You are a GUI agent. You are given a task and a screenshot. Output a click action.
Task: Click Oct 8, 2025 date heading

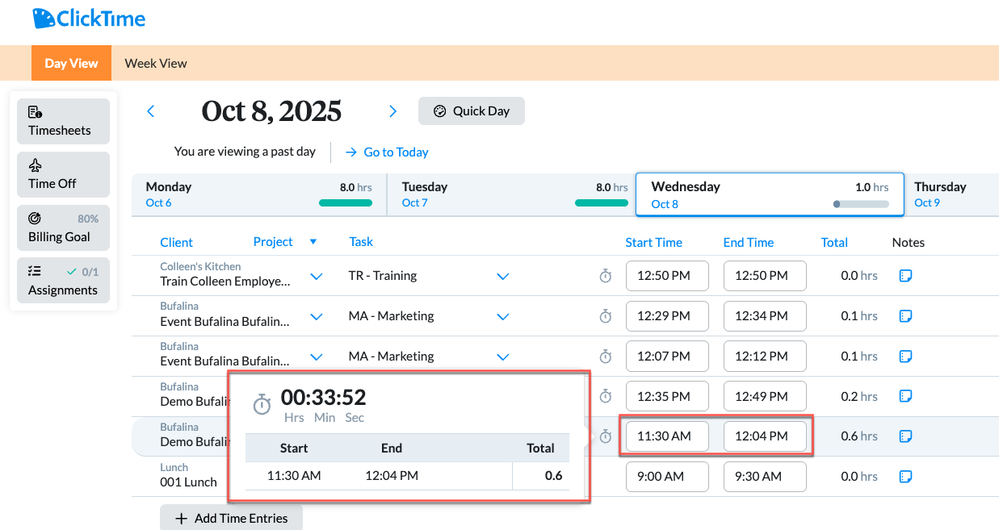(x=271, y=111)
